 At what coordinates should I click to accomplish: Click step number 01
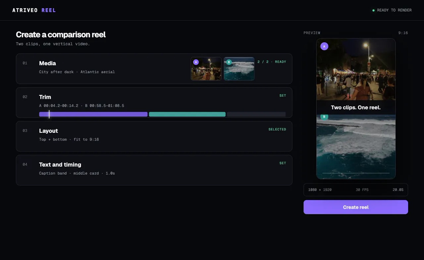25,63
